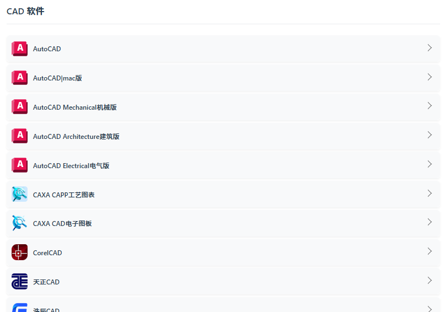The height and width of the screenshot is (312, 445).
Task: Click the AutoCAD Electrical电气版 icon
Action: coord(20,165)
